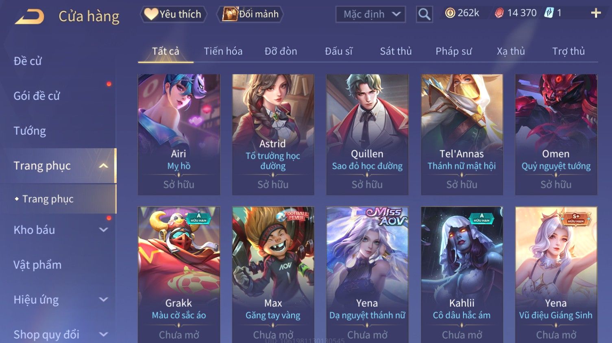Click the back arrow icon

click(x=29, y=17)
